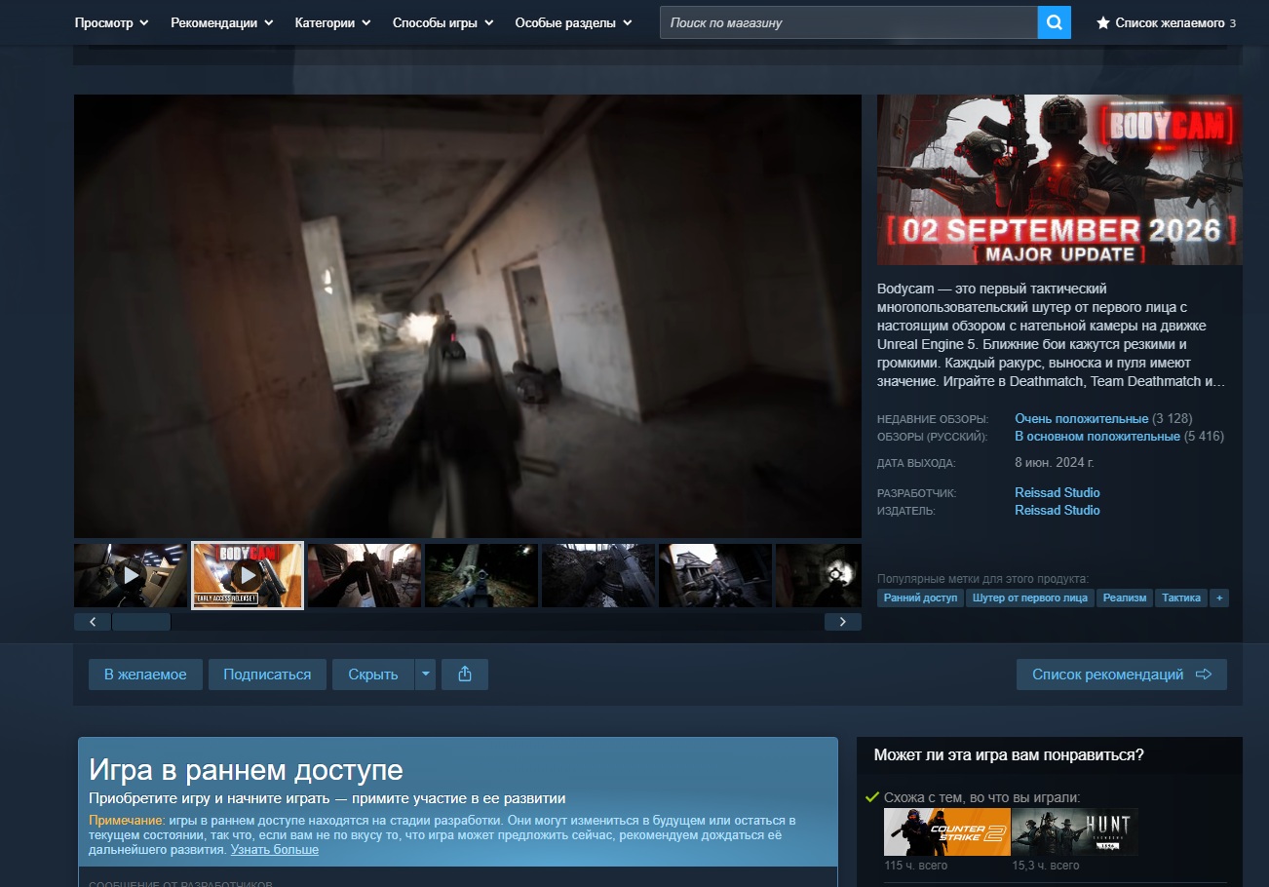Click the Подписаться button
Screen dimensions: 1269x887
click(x=267, y=675)
